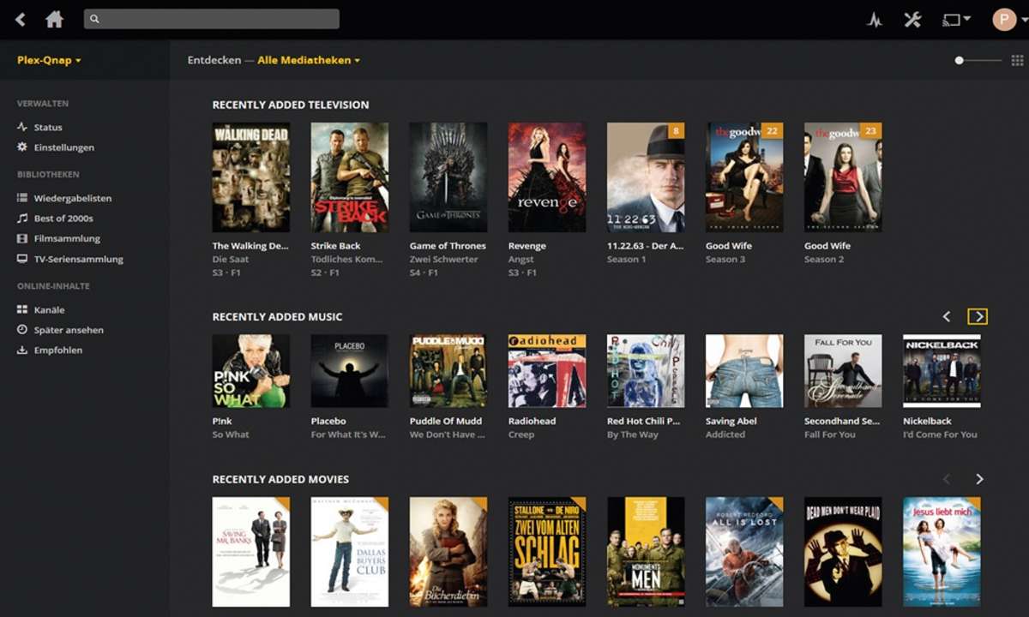Open the home icon in the top bar
This screenshot has height=617, width=1029.
(55, 19)
